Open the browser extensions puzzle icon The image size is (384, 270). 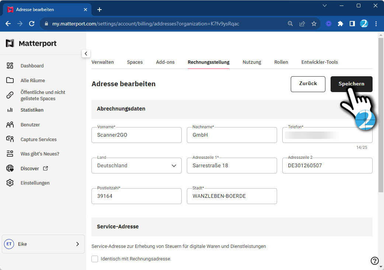coord(341,24)
